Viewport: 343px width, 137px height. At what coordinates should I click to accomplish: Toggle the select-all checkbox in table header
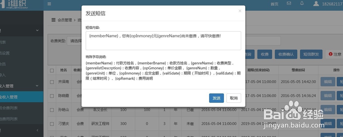click(52, 70)
